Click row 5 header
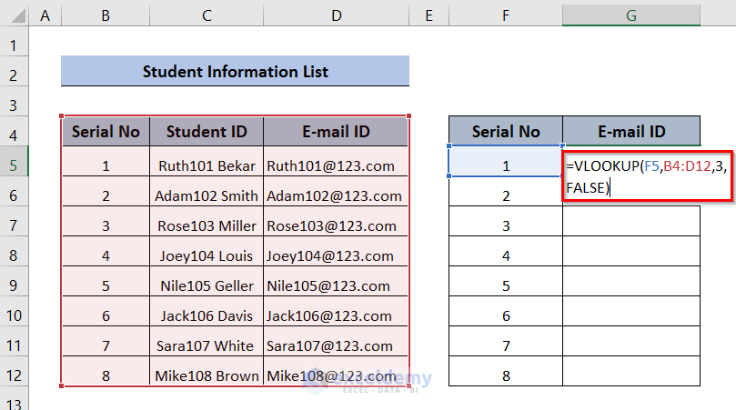The width and height of the screenshot is (736, 410). click(15, 165)
